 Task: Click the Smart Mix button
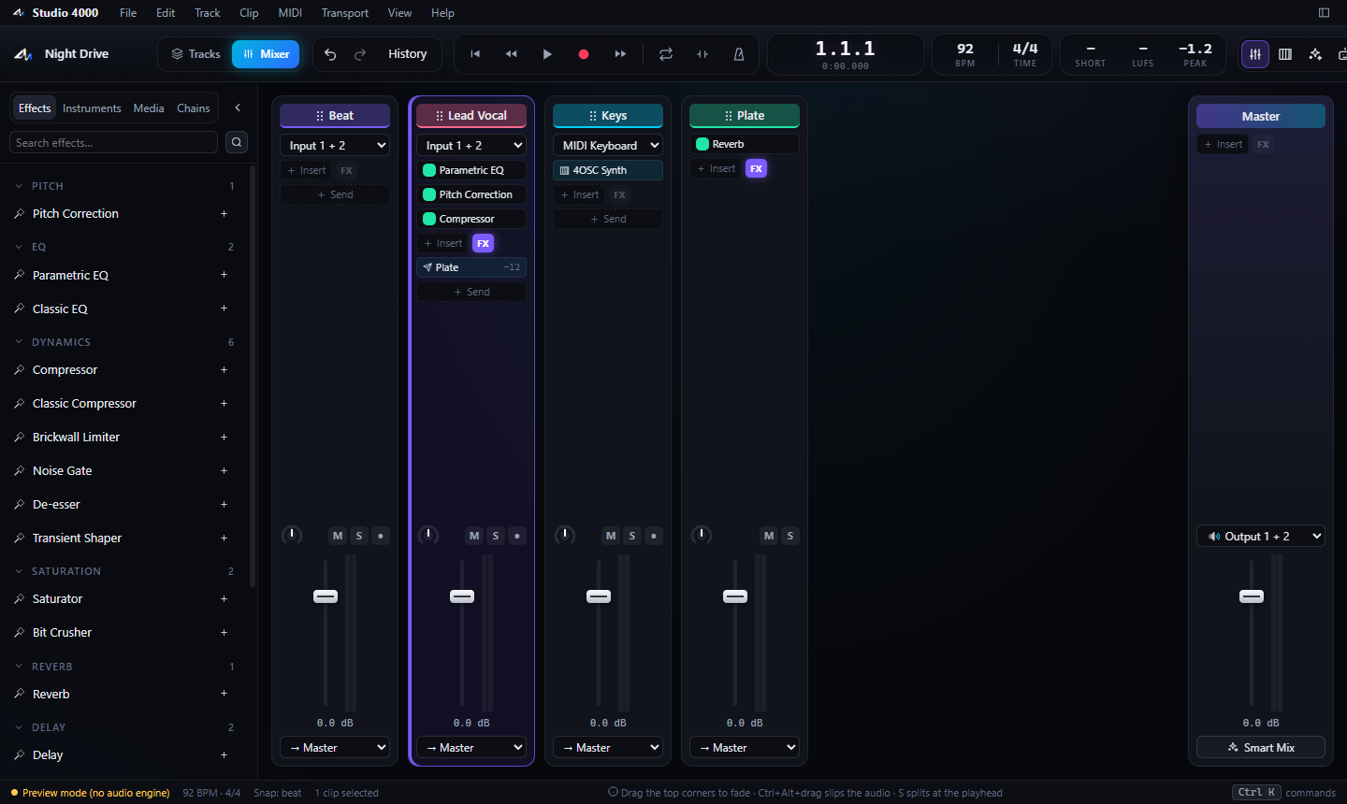coord(1261,747)
